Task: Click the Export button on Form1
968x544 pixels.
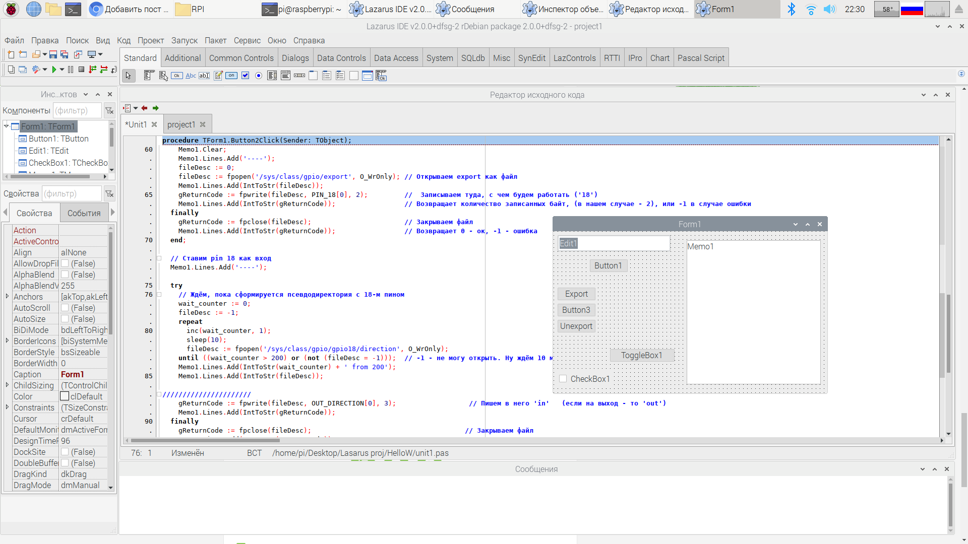Action: [x=576, y=294]
